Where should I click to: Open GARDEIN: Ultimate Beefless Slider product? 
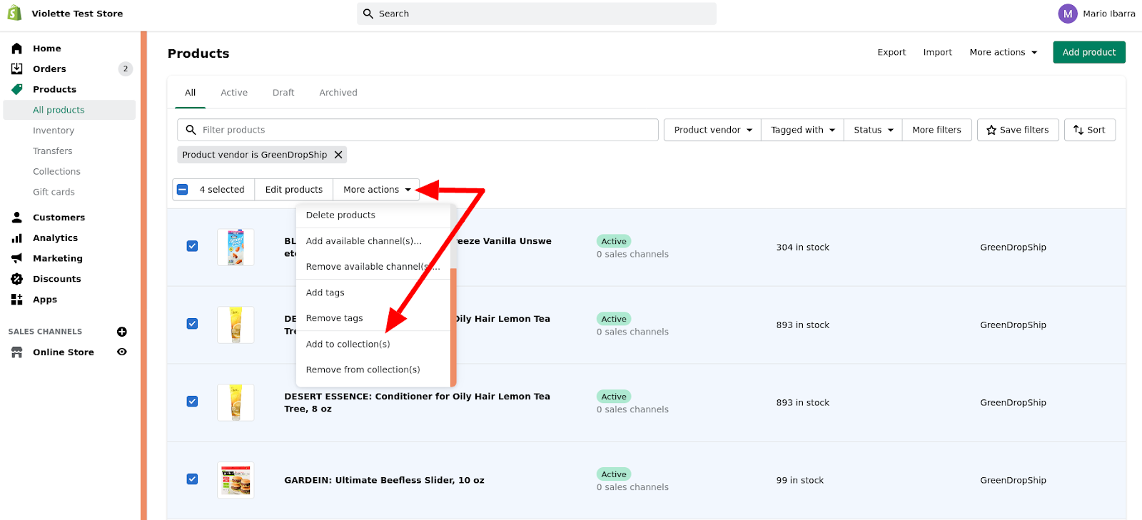point(384,480)
